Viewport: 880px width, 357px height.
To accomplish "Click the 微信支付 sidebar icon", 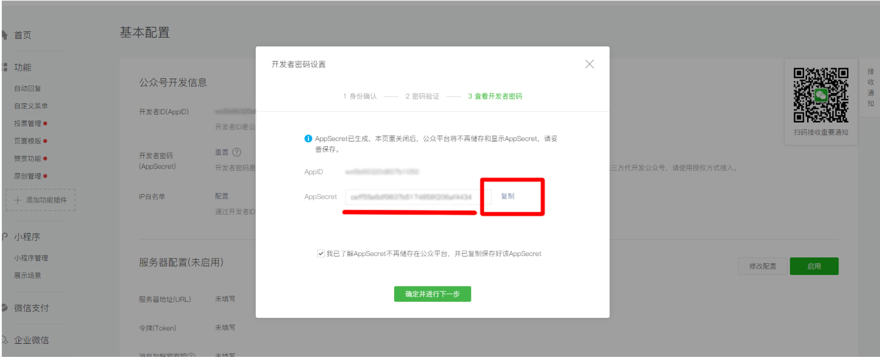I will click(5, 308).
